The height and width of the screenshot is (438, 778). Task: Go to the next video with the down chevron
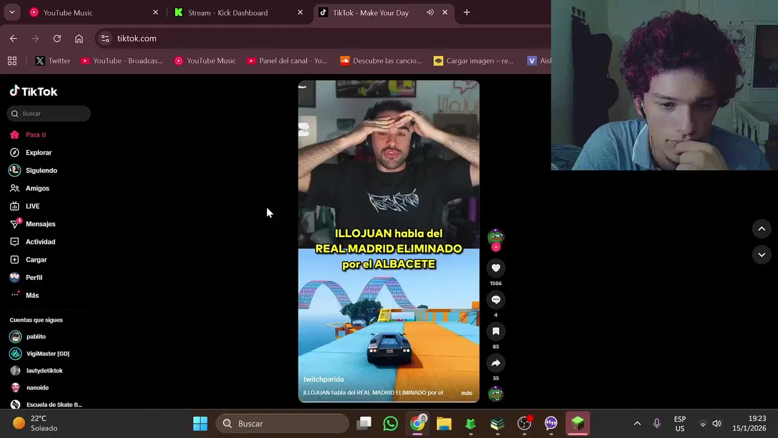pyautogui.click(x=762, y=255)
